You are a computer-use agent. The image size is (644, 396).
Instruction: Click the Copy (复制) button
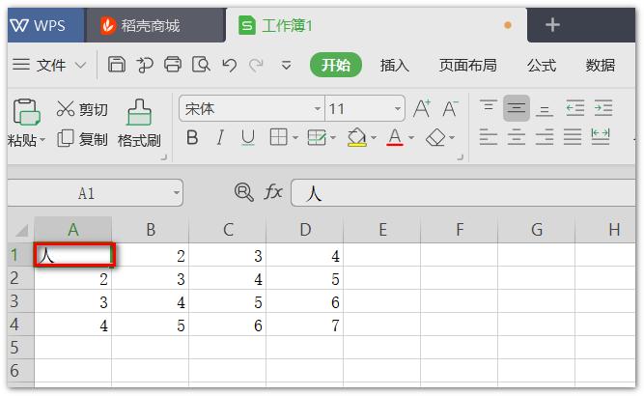click(83, 139)
